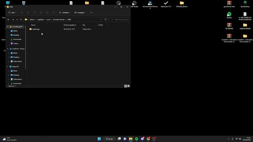Open the network icon in system tray
Screen dimensions: 253x142
click(236, 139)
